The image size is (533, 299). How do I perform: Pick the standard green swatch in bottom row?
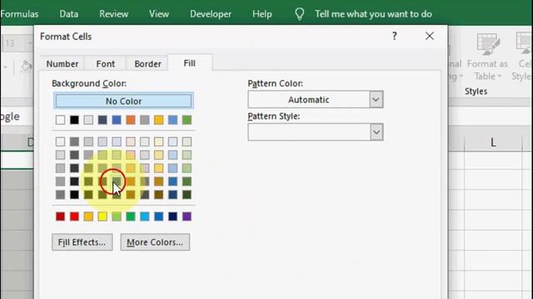tap(131, 216)
